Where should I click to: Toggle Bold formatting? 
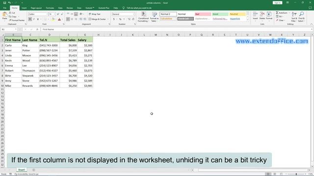[30, 19]
